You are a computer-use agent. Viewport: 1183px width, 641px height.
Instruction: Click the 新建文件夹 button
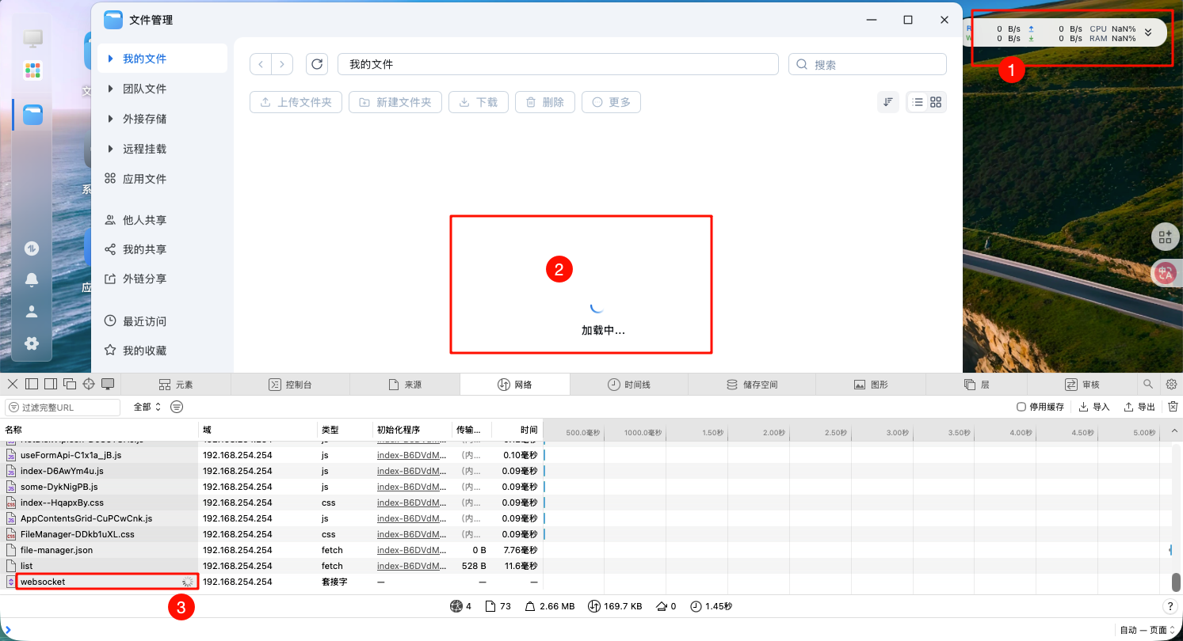pos(395,102)
